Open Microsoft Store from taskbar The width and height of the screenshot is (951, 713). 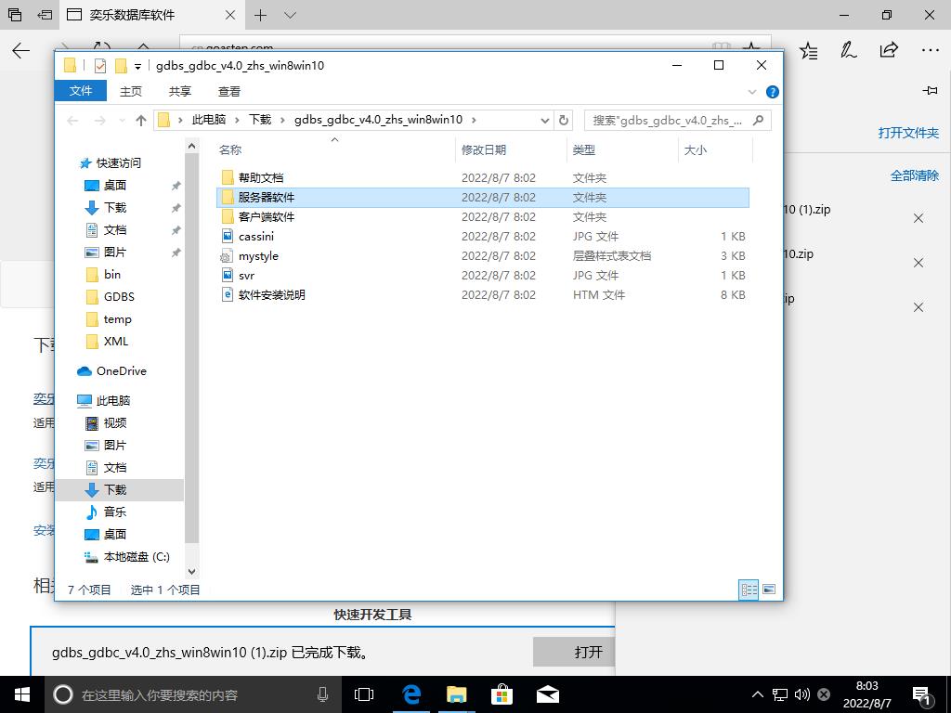pos(502,694)
